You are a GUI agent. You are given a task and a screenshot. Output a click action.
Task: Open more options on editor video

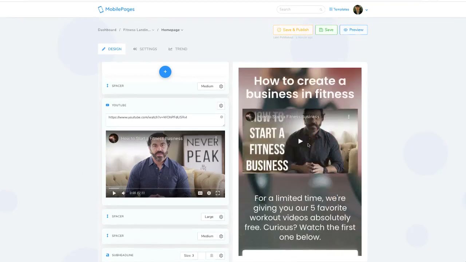click(216, 139)
